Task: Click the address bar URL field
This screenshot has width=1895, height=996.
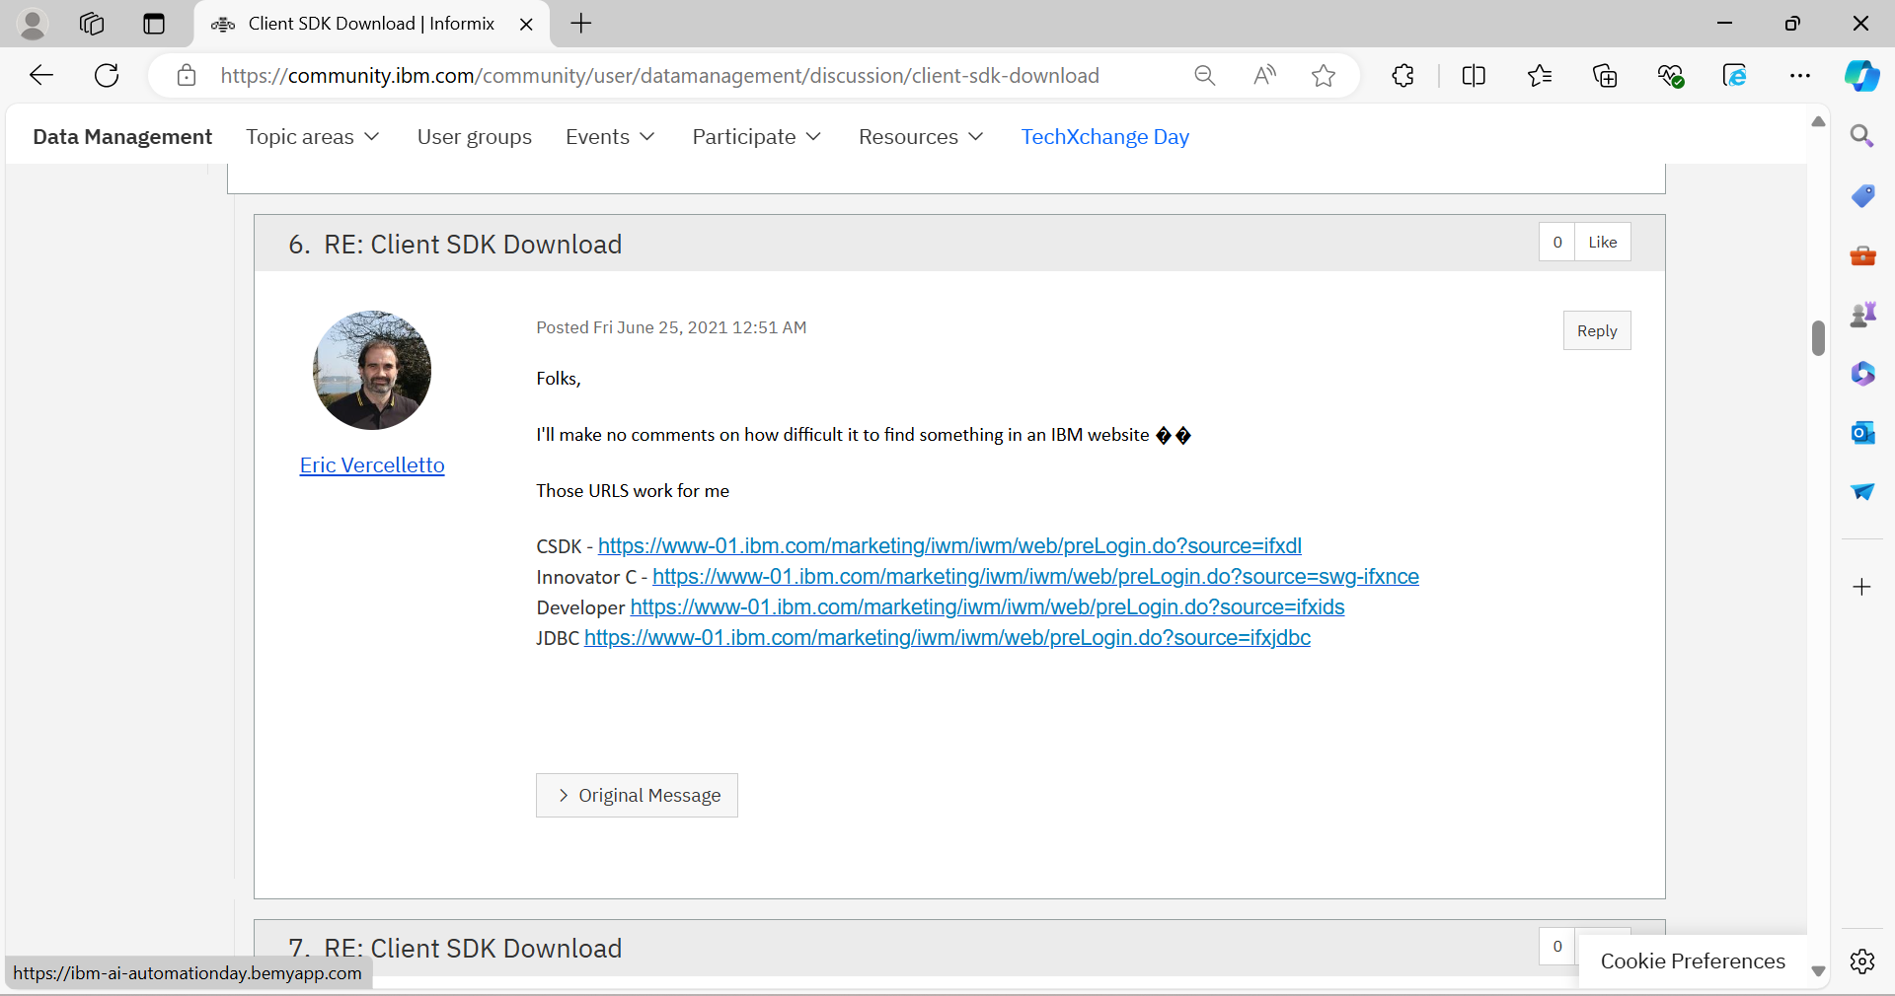Action: click(659, 76)
